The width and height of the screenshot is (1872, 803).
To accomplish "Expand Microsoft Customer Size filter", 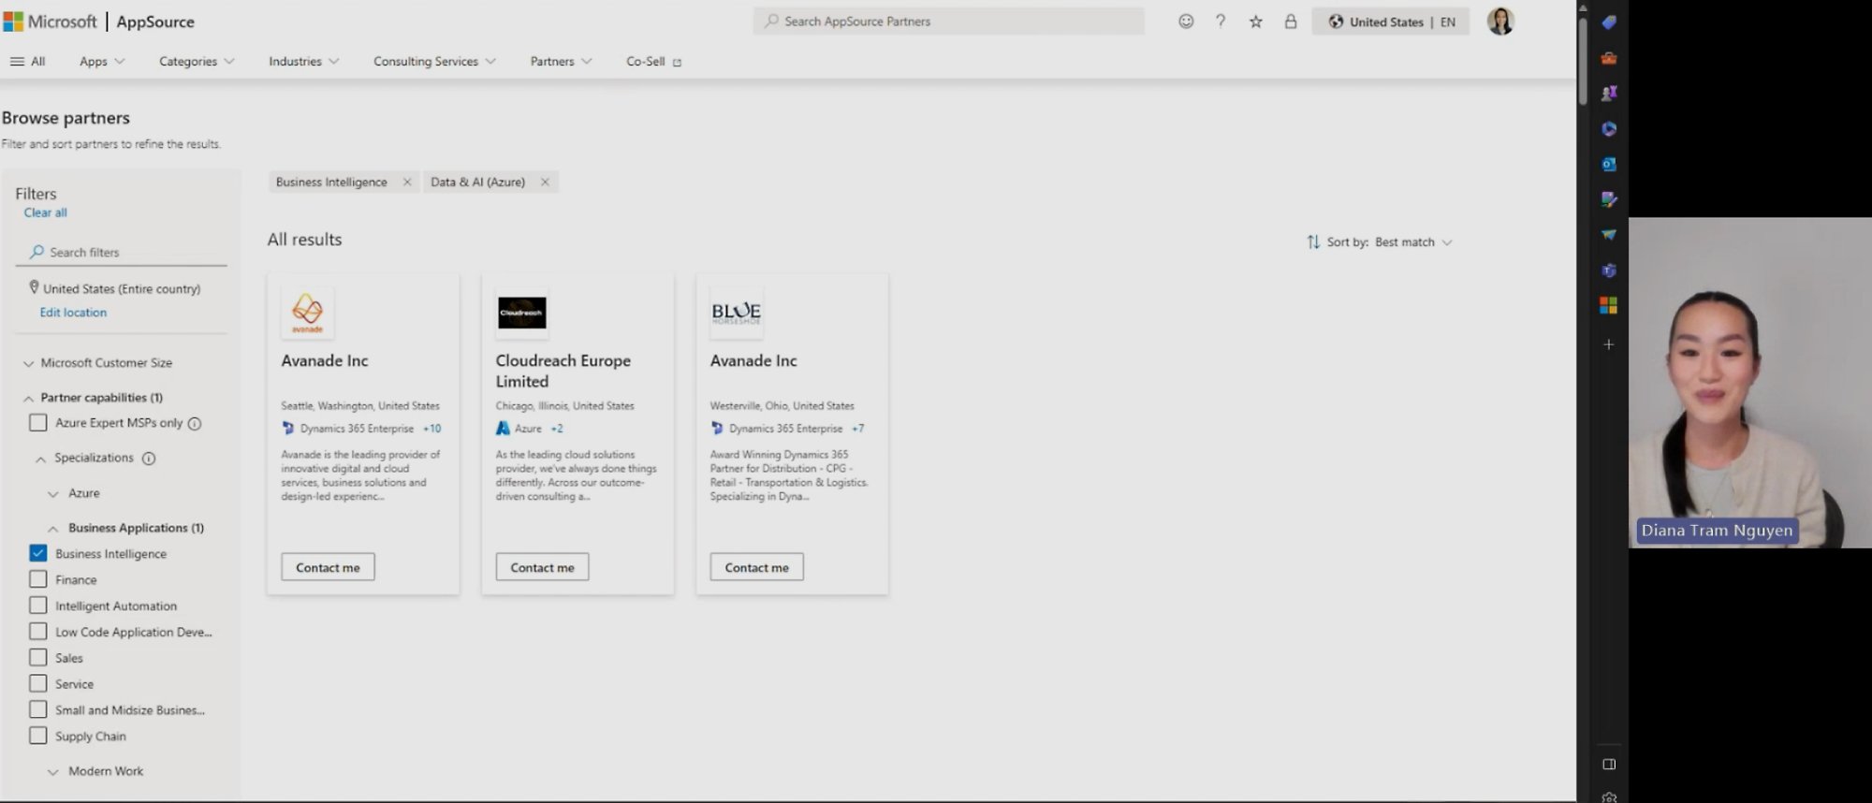I will coord(98,363).
